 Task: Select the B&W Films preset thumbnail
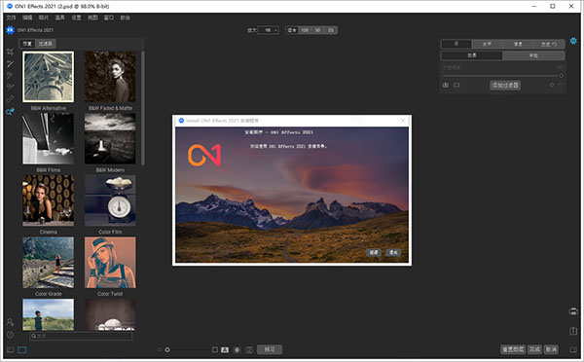[x=48, y=138]
